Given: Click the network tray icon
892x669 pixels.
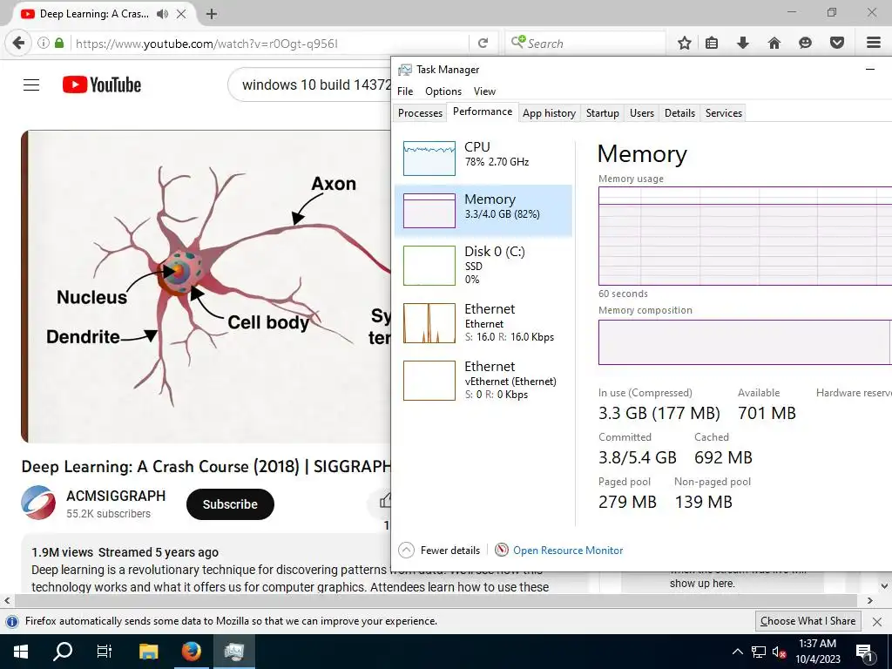Looking at the screenshot, I should 759,652.
